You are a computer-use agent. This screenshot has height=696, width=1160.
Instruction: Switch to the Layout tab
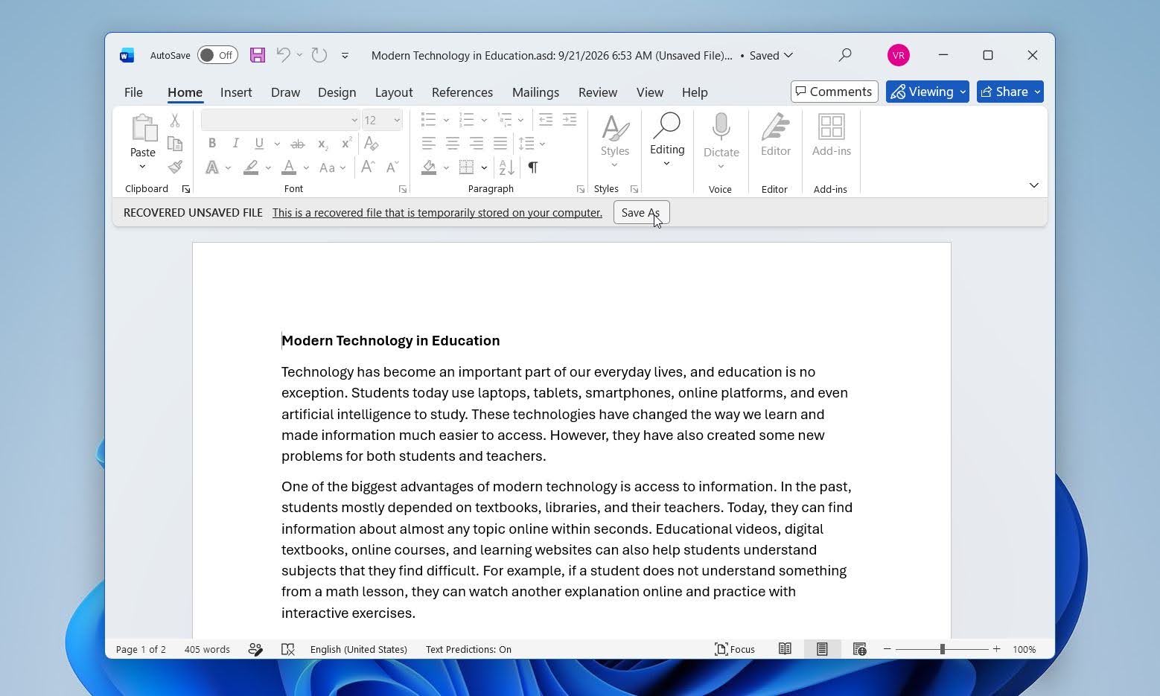point(394,92)
